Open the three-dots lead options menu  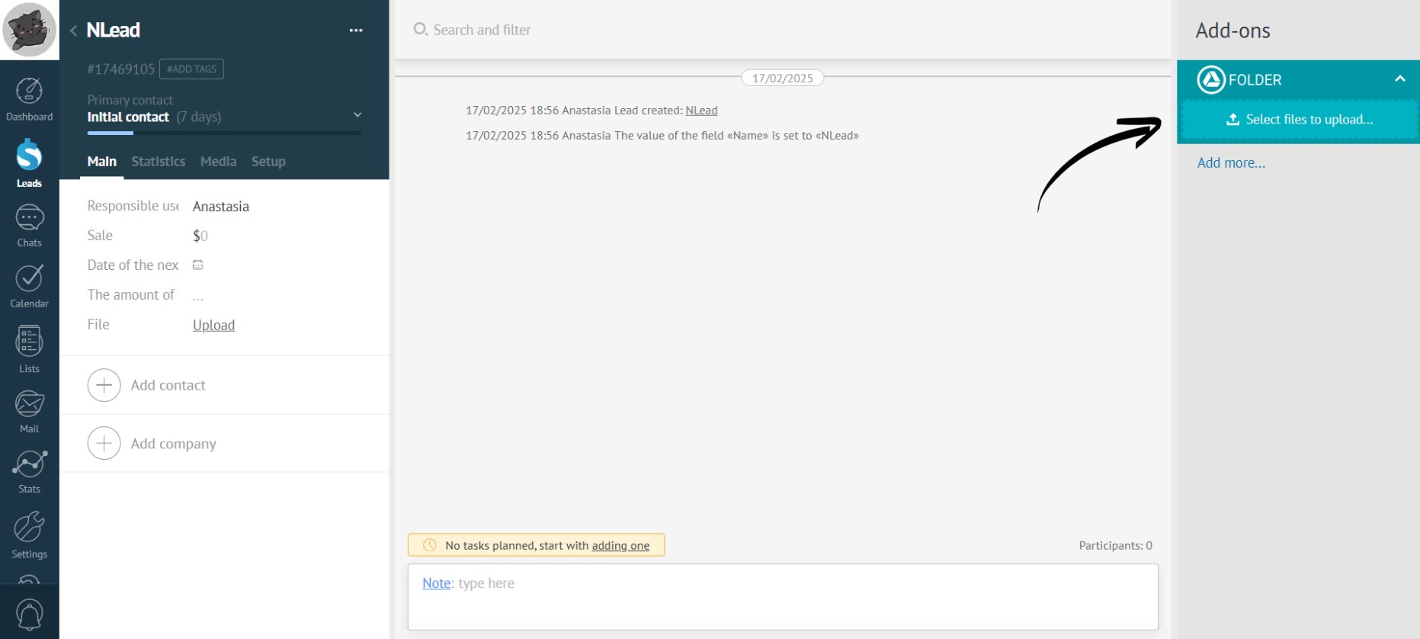(x=356, y=31)
